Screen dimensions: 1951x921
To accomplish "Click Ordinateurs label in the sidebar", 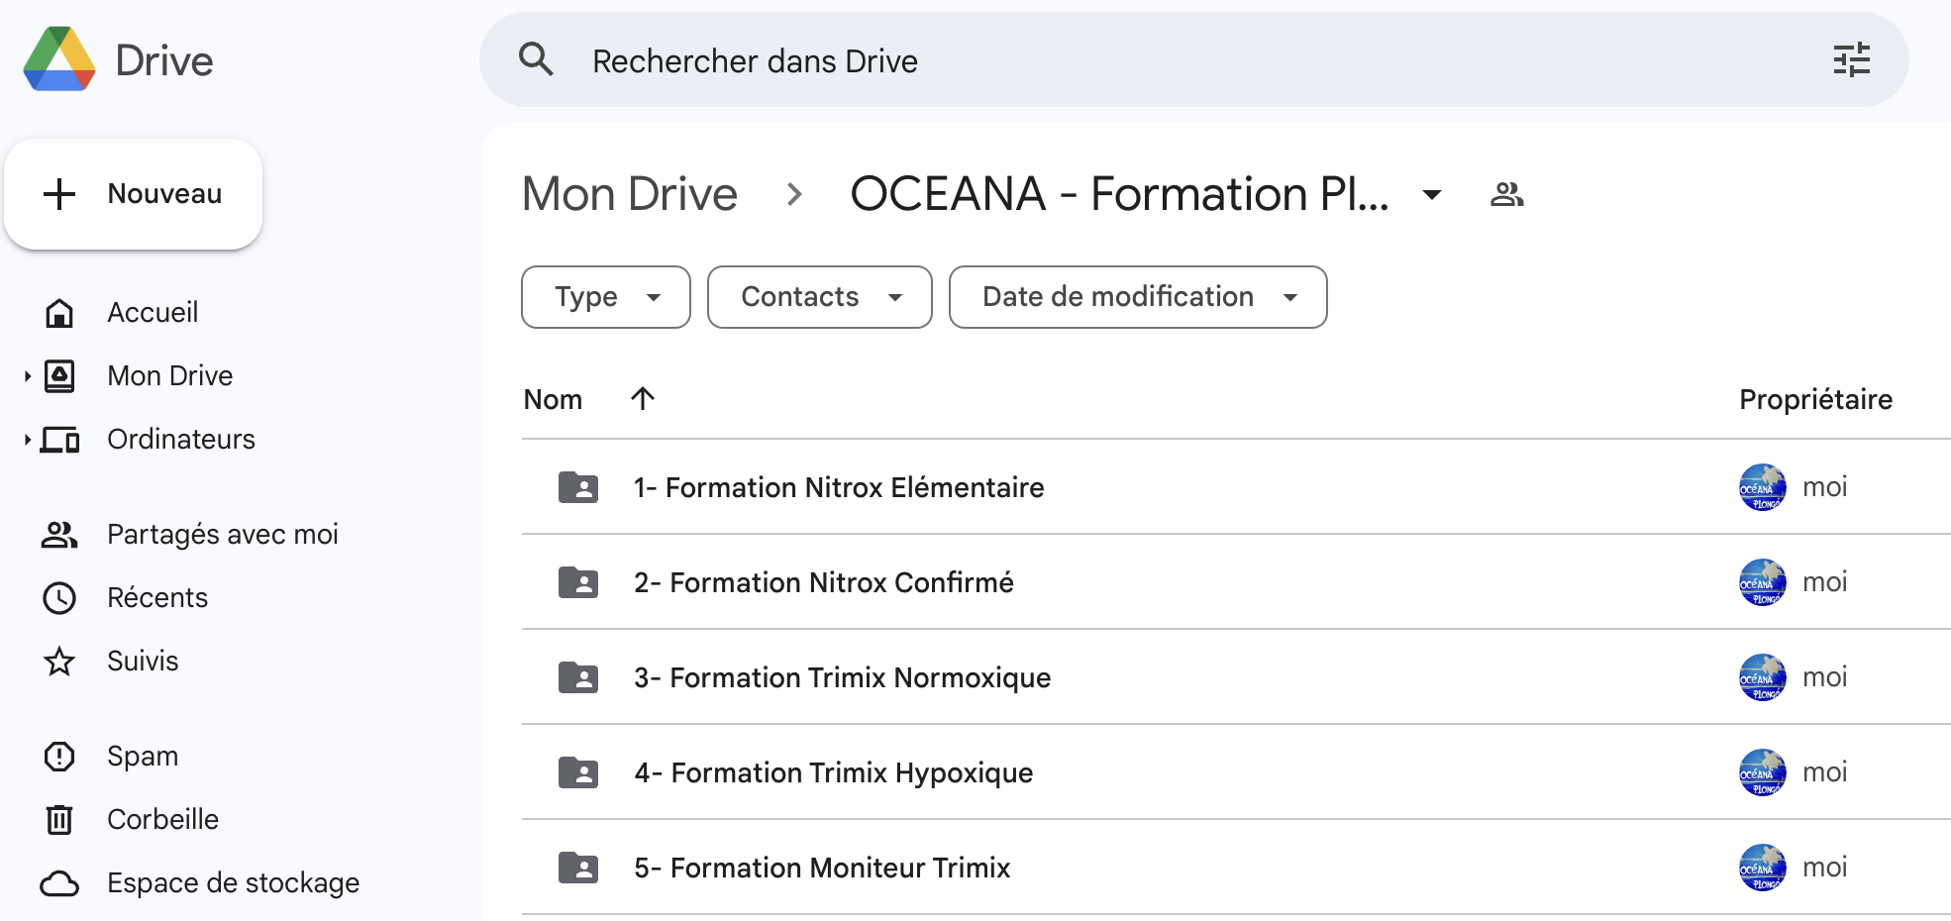I will coord(181,440).
